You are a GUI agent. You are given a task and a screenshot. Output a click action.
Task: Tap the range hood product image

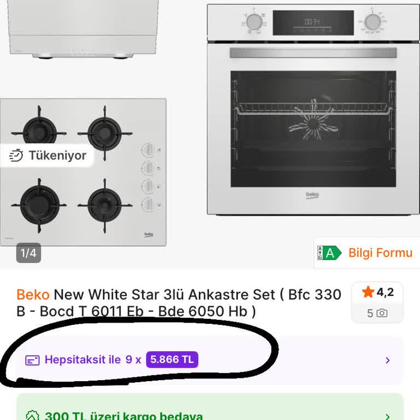click(83, 29)
